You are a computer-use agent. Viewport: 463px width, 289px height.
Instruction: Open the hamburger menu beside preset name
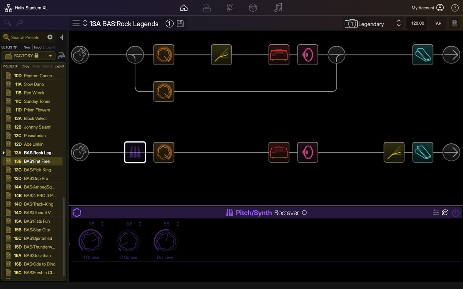[76, 24]
